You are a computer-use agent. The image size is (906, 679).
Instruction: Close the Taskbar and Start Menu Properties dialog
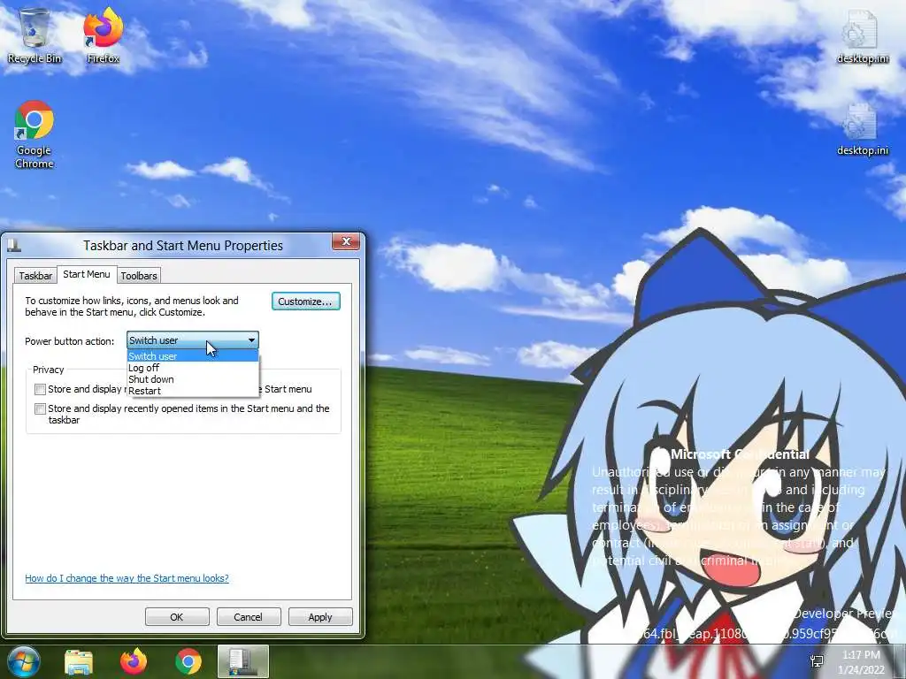point(346,241)
